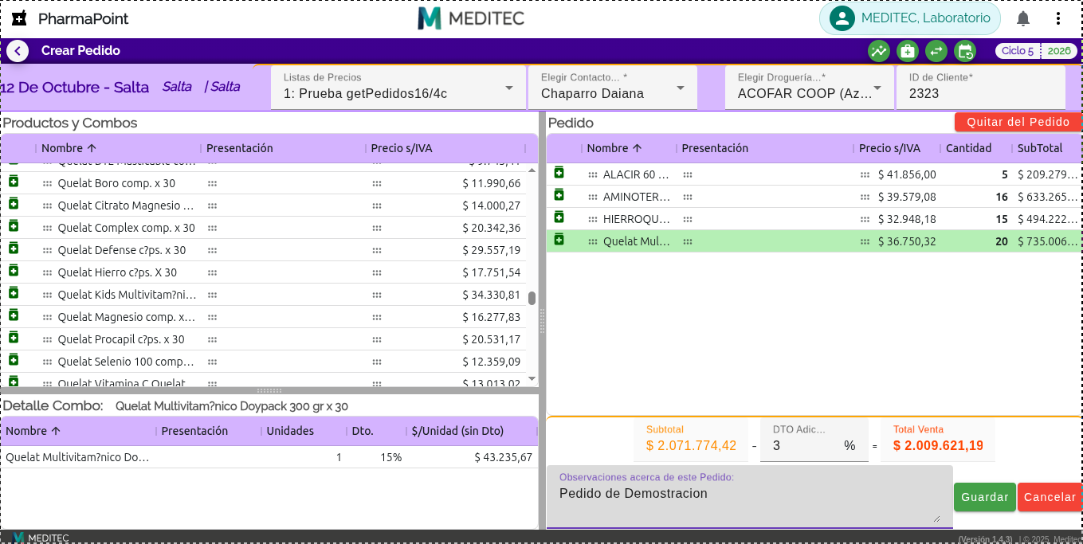Click the $ 41.856,00 price cell
The image size is (1083, 544).
coord(907,174)
